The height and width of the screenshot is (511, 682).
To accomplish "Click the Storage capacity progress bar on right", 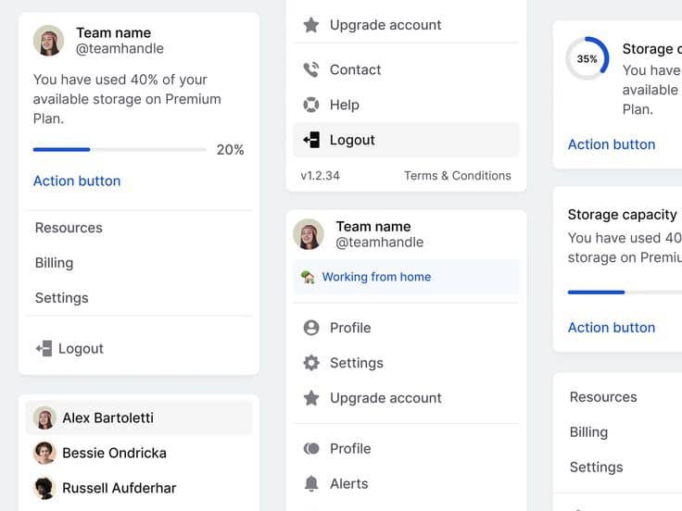I will [625, 293].
